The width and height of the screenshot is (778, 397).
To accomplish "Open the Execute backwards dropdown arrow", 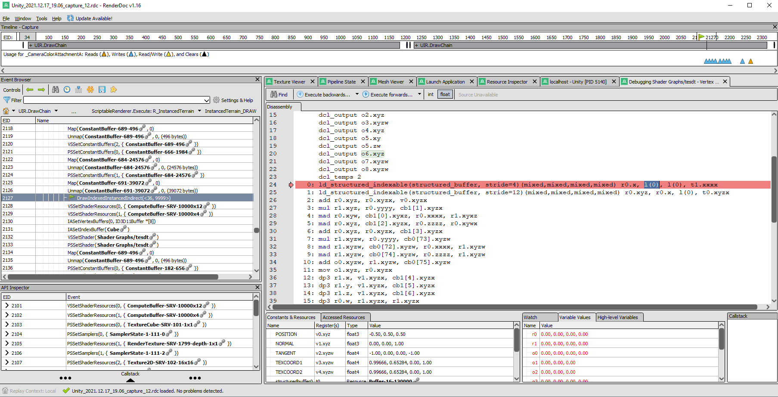I will [357, 94].
